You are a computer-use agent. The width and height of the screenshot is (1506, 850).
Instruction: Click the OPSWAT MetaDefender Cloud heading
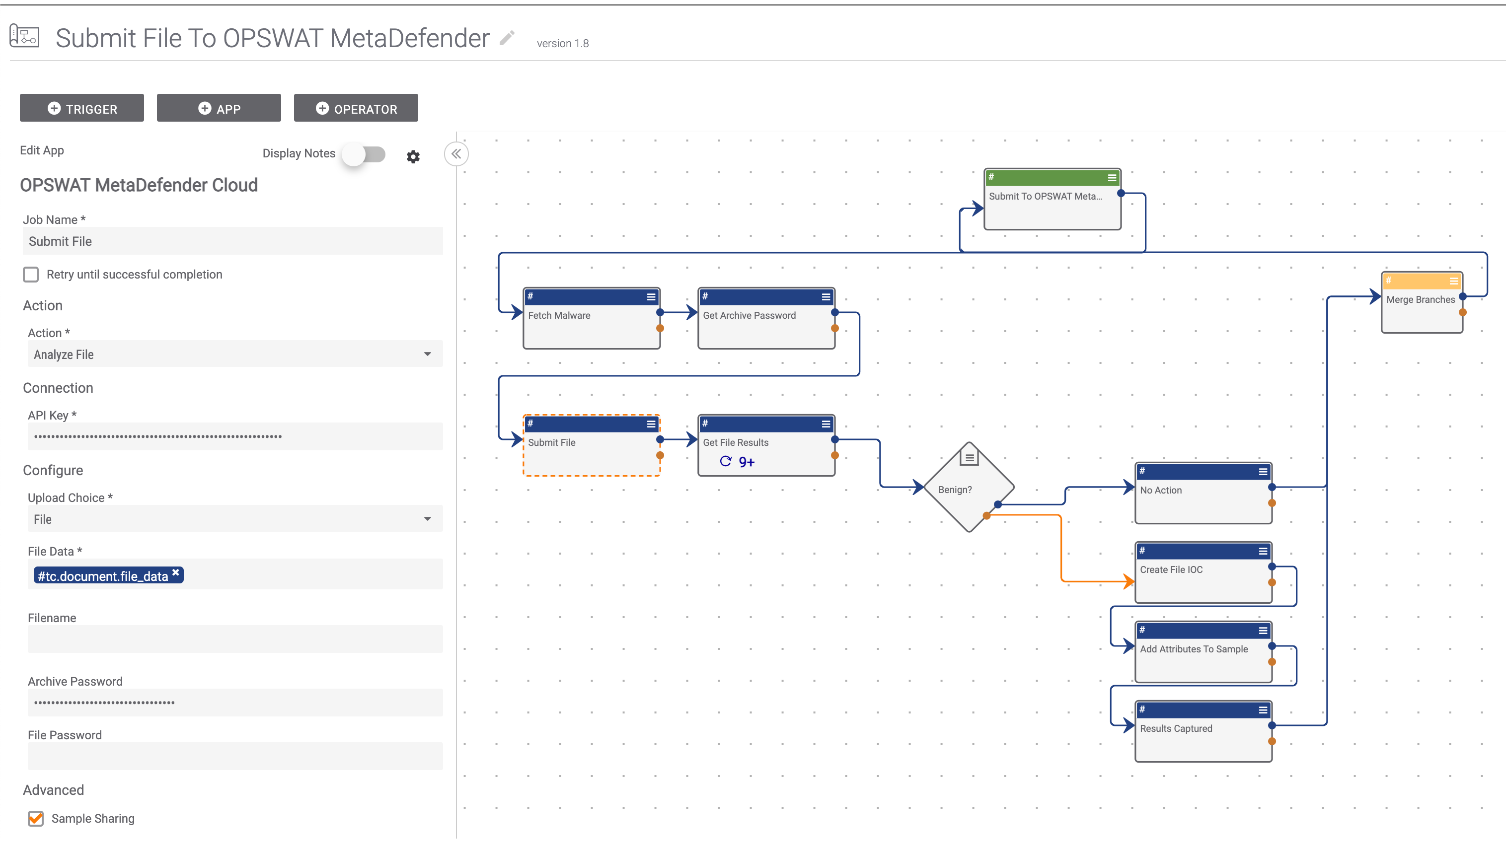tap(139, 185)
